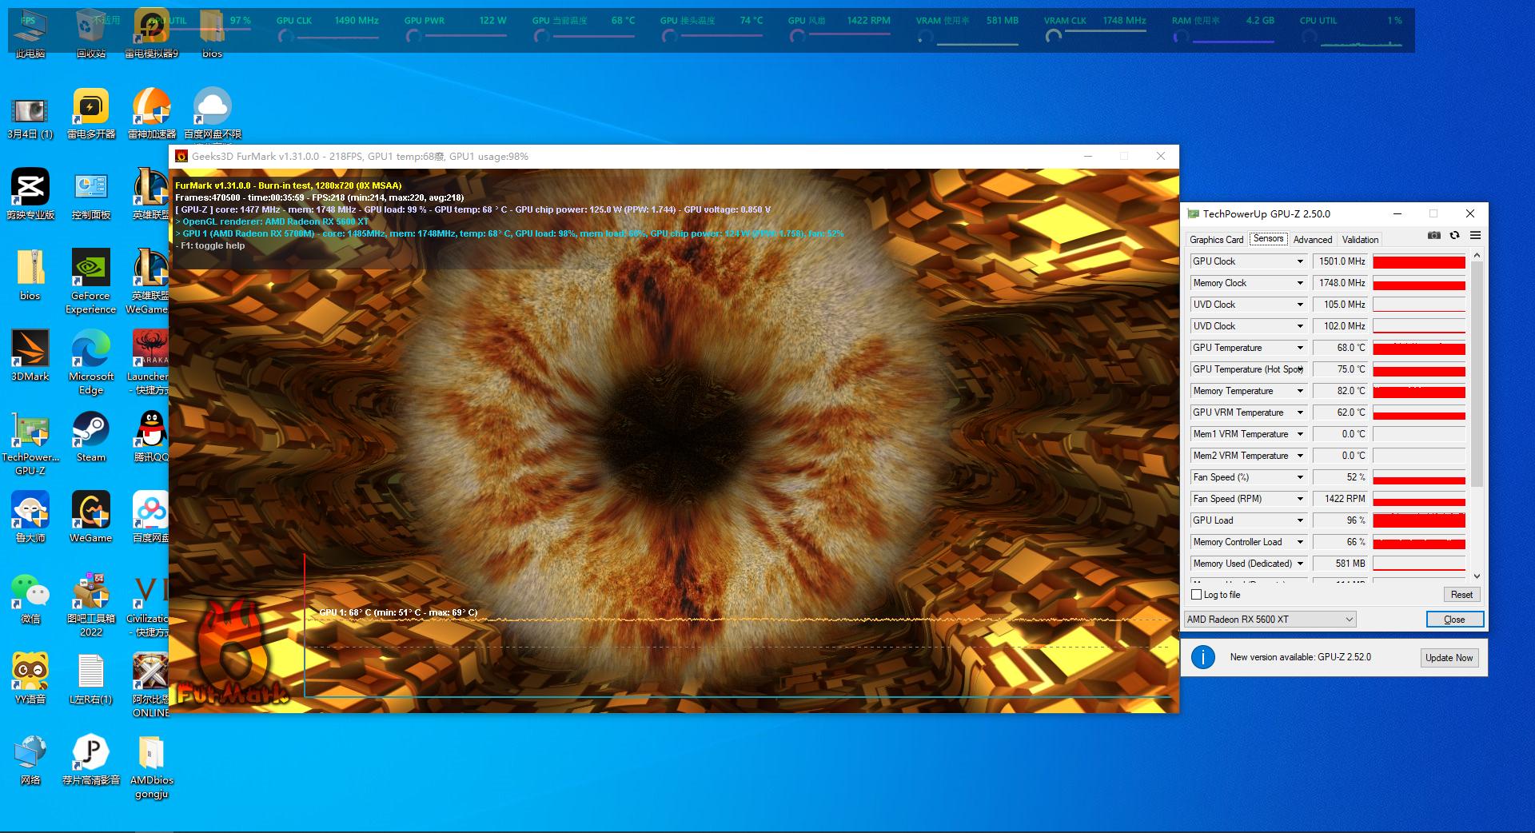Enable the Log to file checkbox
The image size is (1535, 833).
pyautogui.click(x=1197, y=595)
